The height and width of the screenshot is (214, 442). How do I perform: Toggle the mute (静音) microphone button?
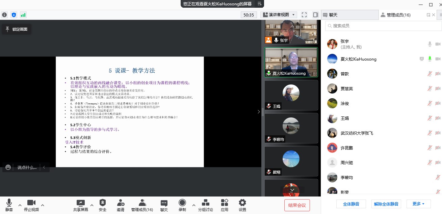(9, 203)
